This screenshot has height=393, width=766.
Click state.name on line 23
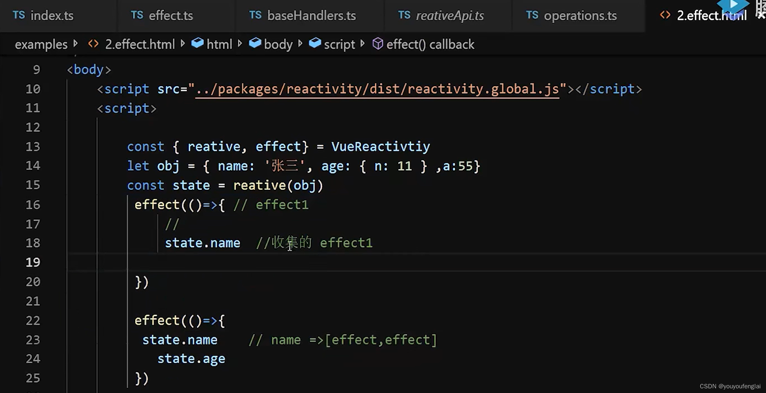click(180, 340)
